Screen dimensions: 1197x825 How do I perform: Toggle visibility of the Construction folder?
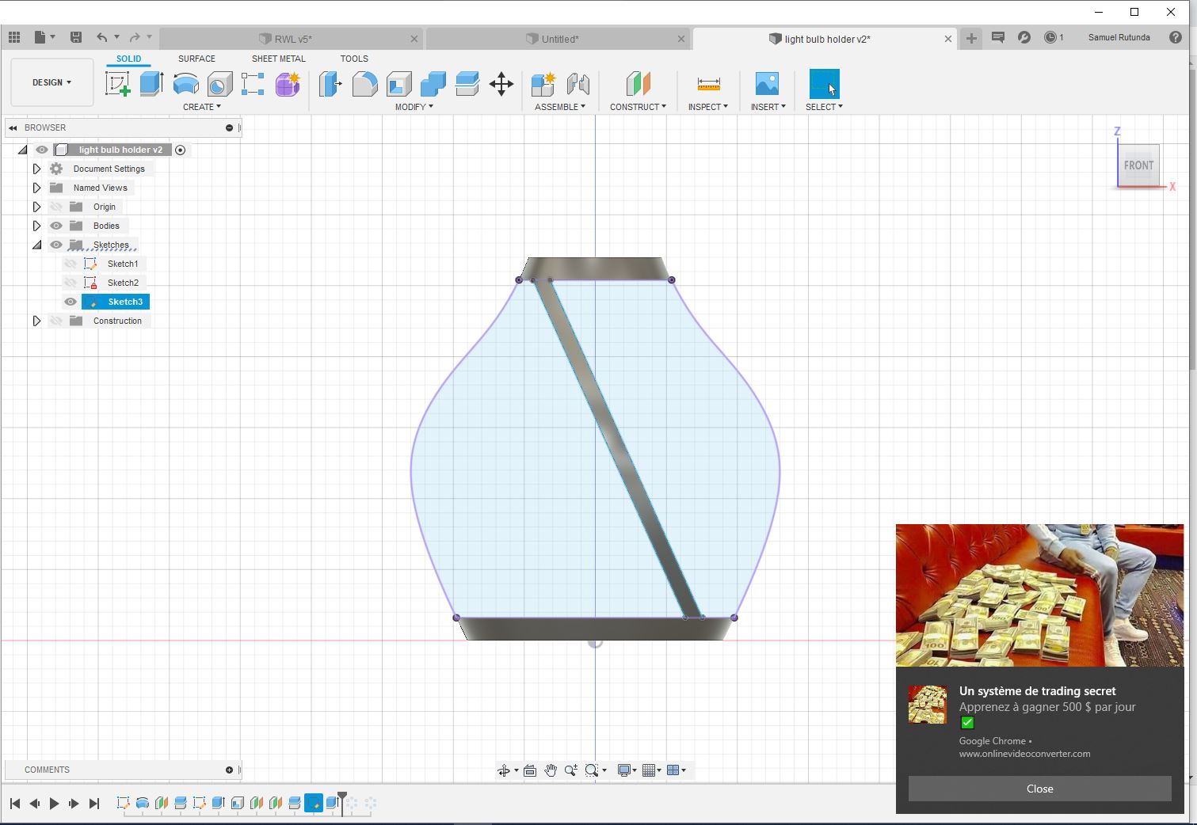pos(56,321)
